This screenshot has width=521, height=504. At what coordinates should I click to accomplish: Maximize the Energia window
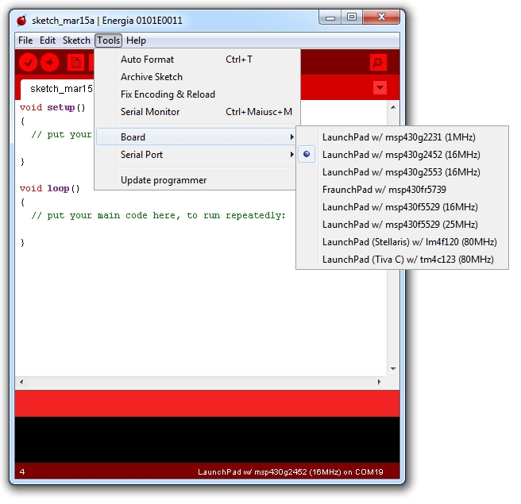352,17
